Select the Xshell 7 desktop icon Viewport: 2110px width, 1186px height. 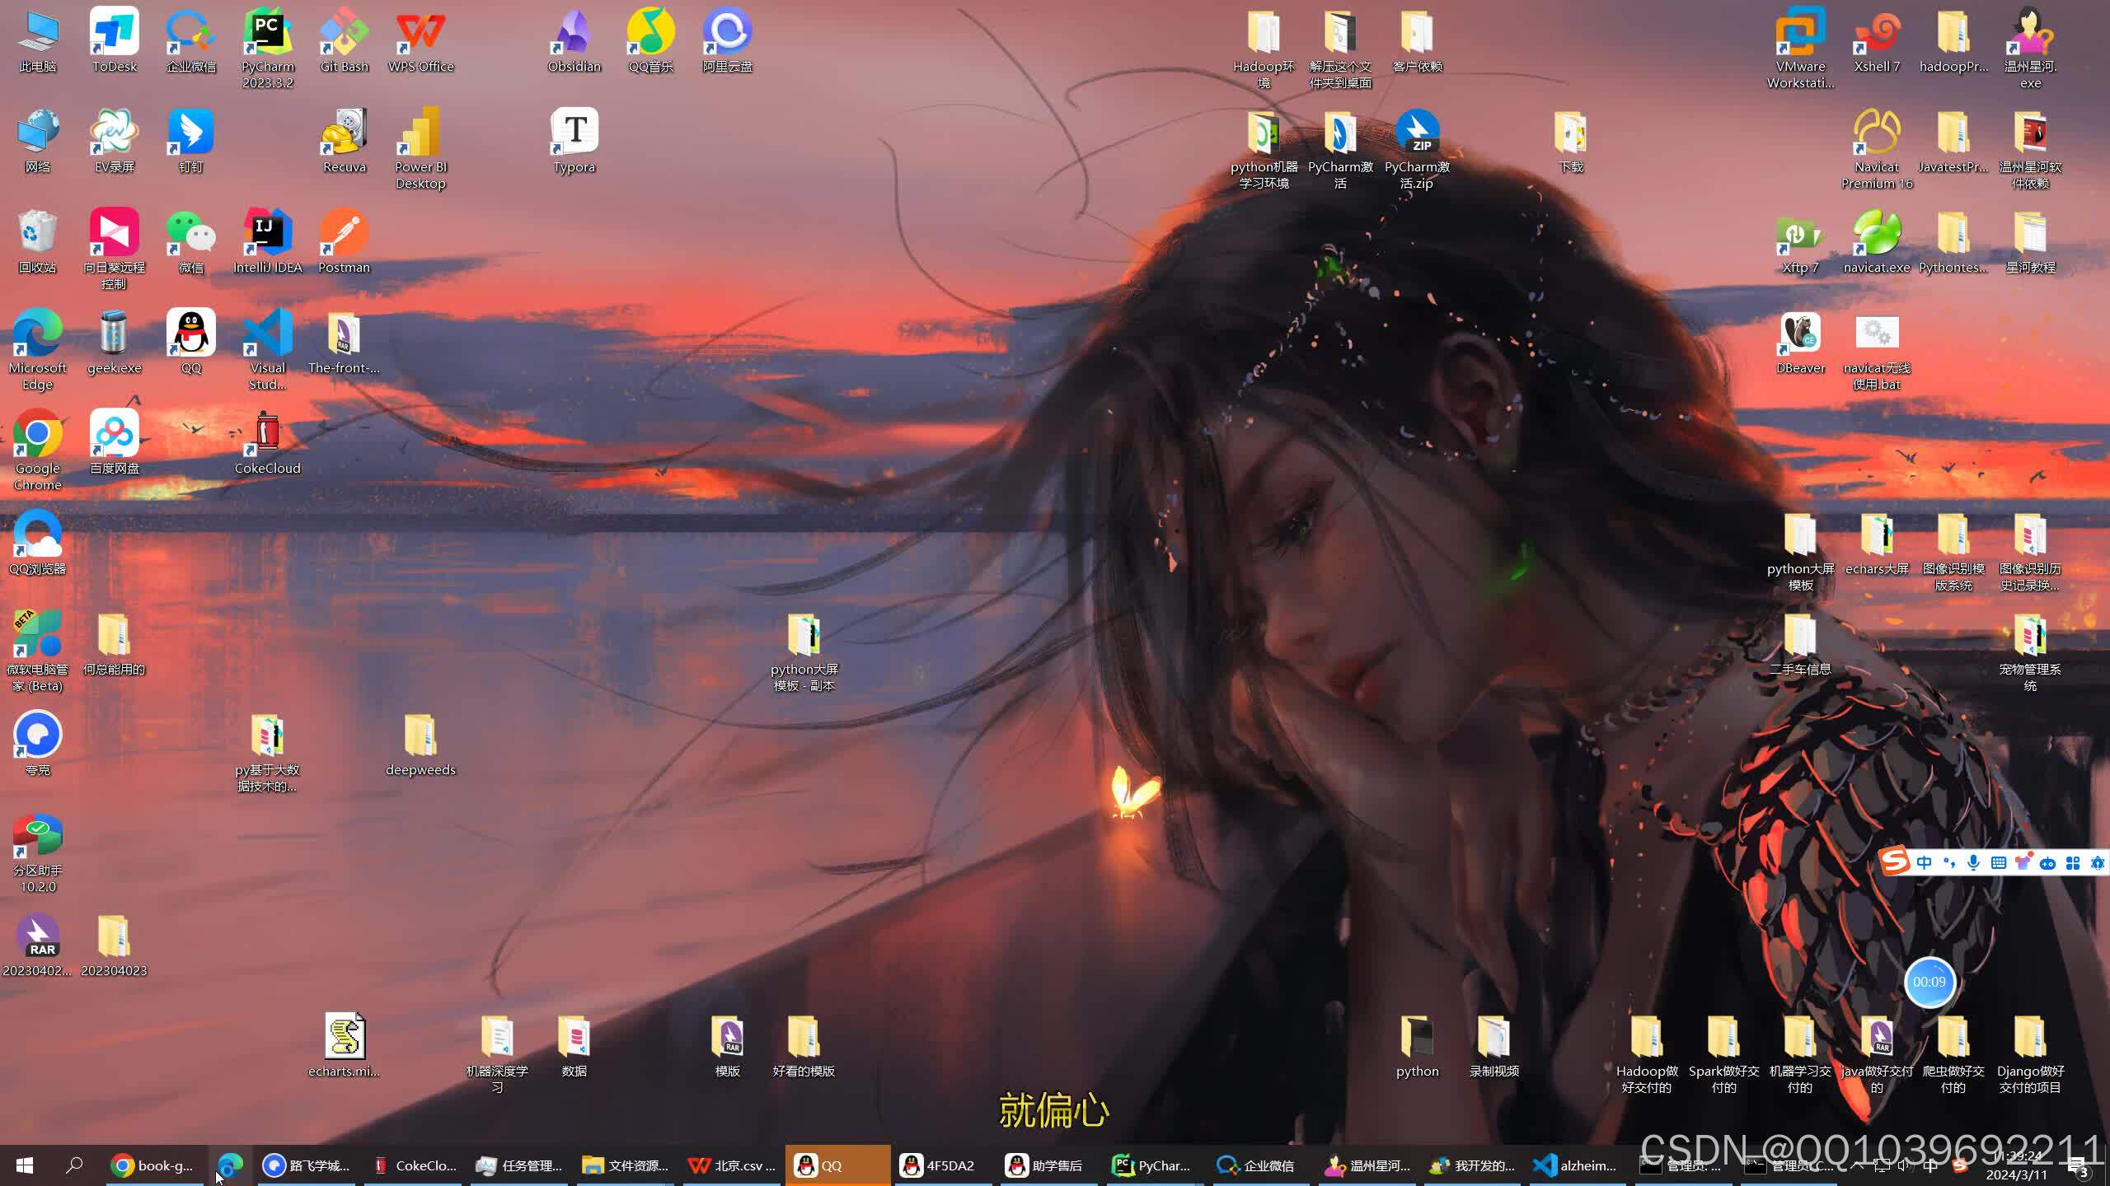[x=1878, y=40]
